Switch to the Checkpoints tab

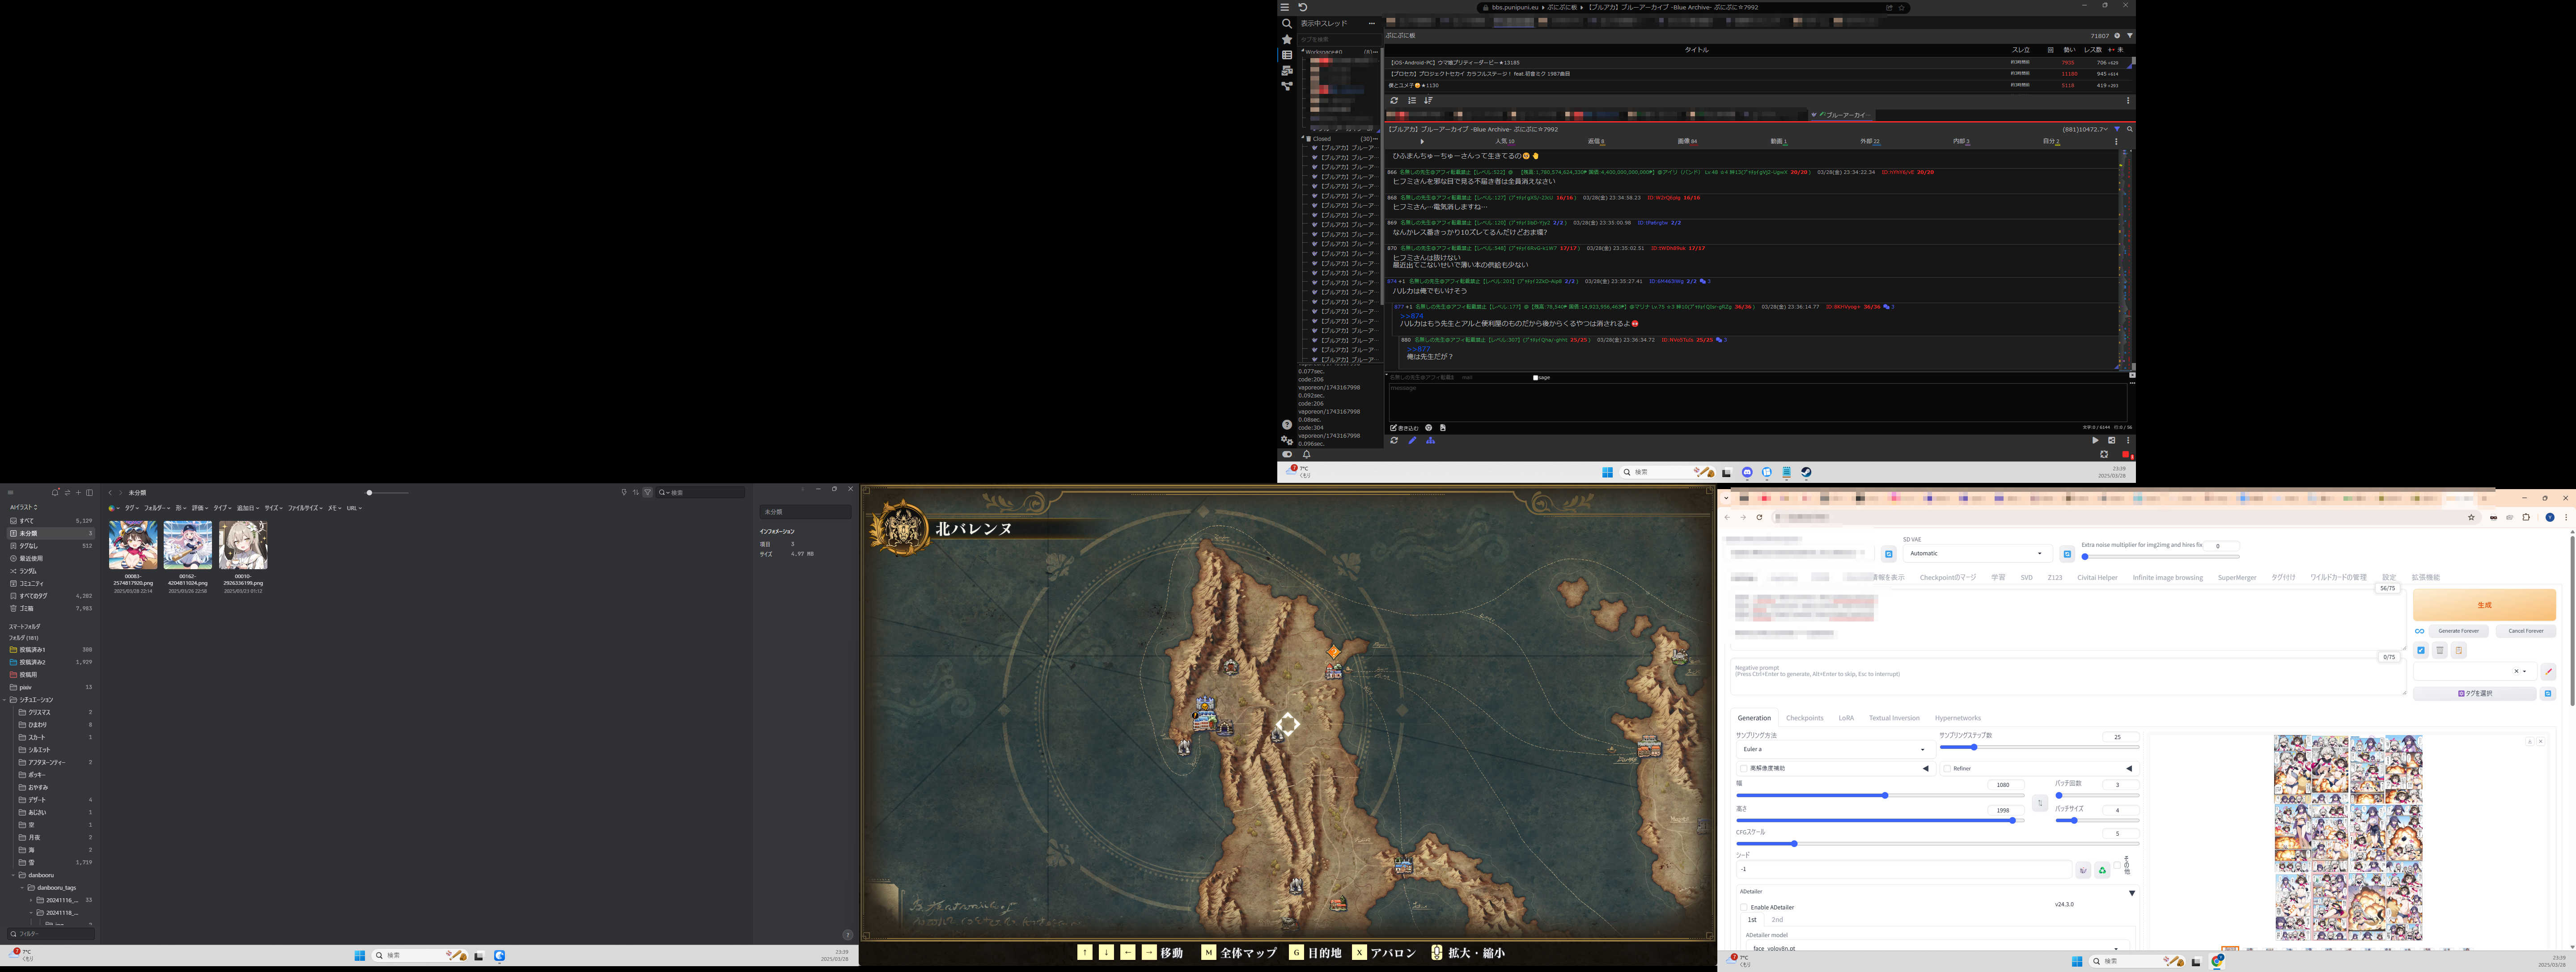click(1805, 718)
